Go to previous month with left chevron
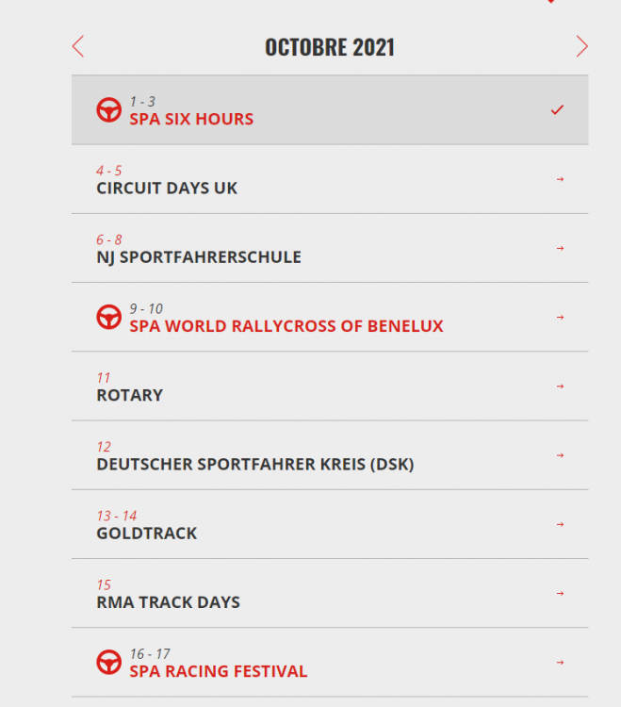Viewport: 621px width, 707px height. pyautogui.click(x=78, y=46)
